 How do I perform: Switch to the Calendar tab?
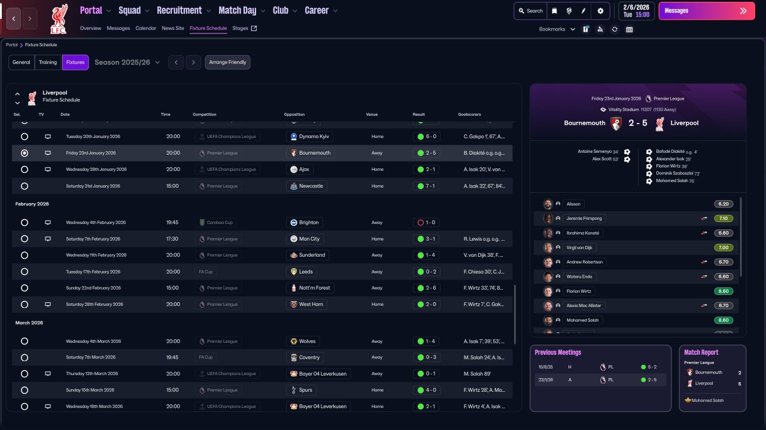point(145,28)
